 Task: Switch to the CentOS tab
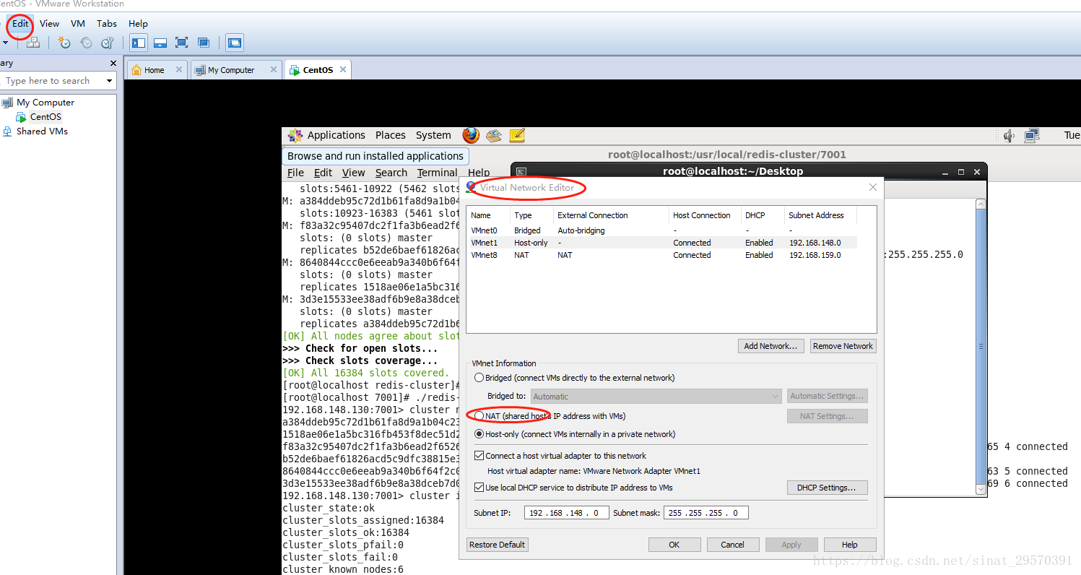[318, 69]
